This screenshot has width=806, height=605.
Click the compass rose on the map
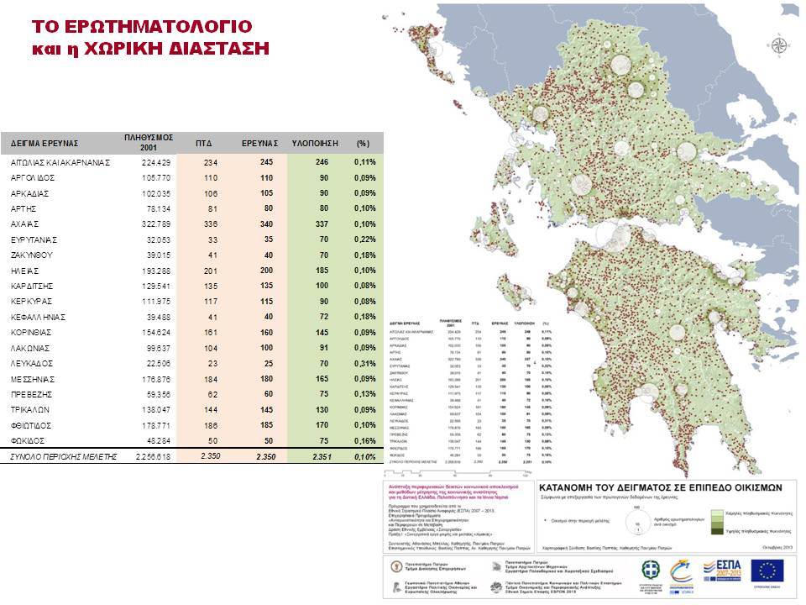[779, 45]
